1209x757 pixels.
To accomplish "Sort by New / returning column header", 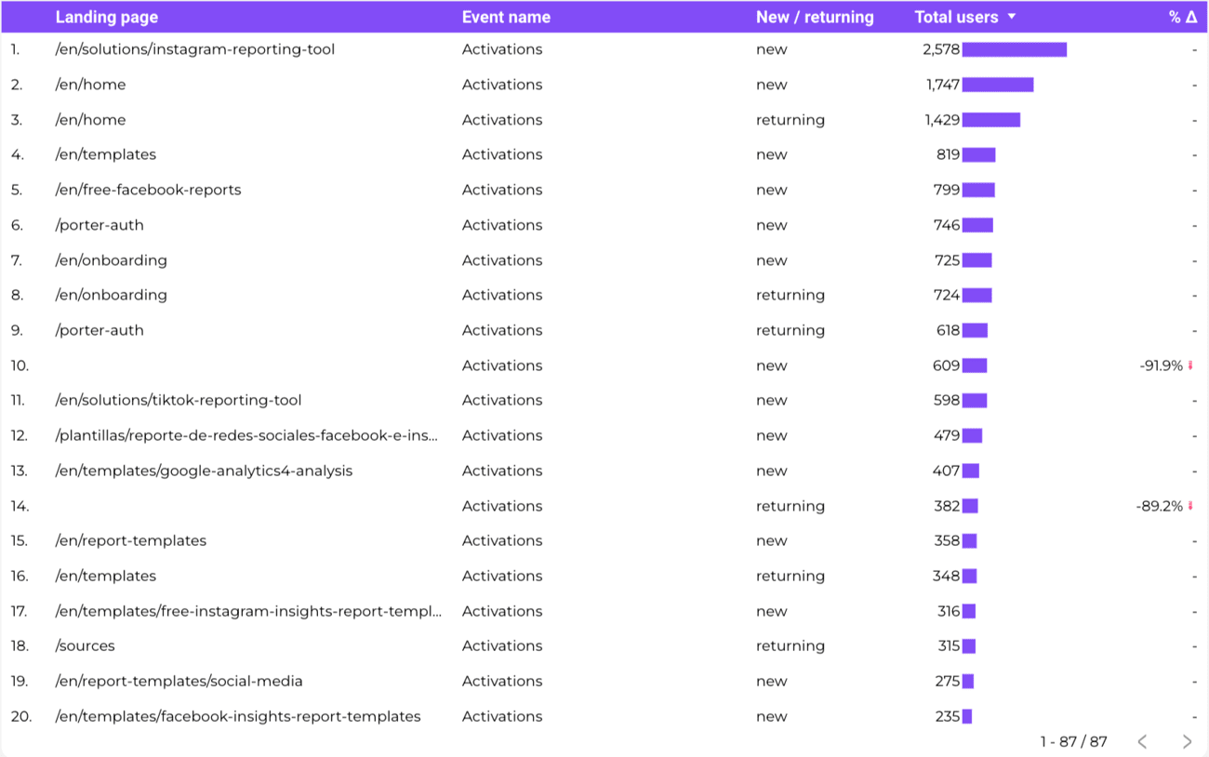I will [x=815, y=17].
